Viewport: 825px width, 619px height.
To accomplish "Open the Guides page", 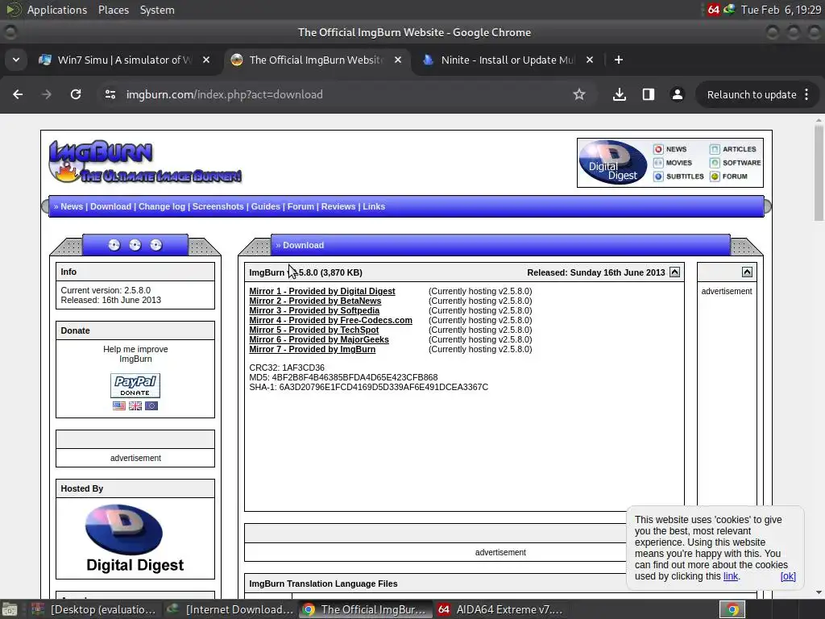I will click(x=265, y=206).
